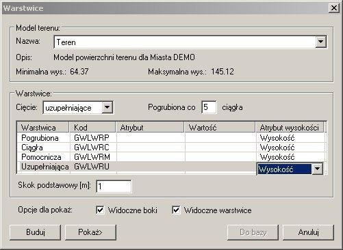
Task: Click the Pokaż> button
Action: click(90, 232)
